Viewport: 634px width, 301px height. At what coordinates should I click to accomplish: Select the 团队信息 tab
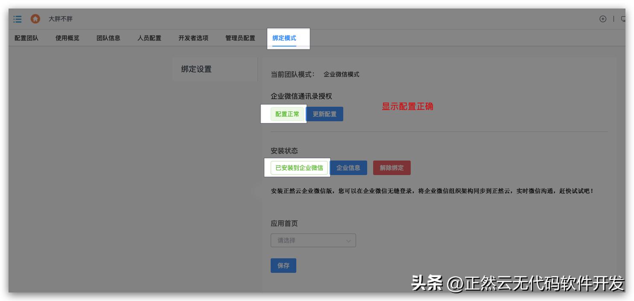108,38
